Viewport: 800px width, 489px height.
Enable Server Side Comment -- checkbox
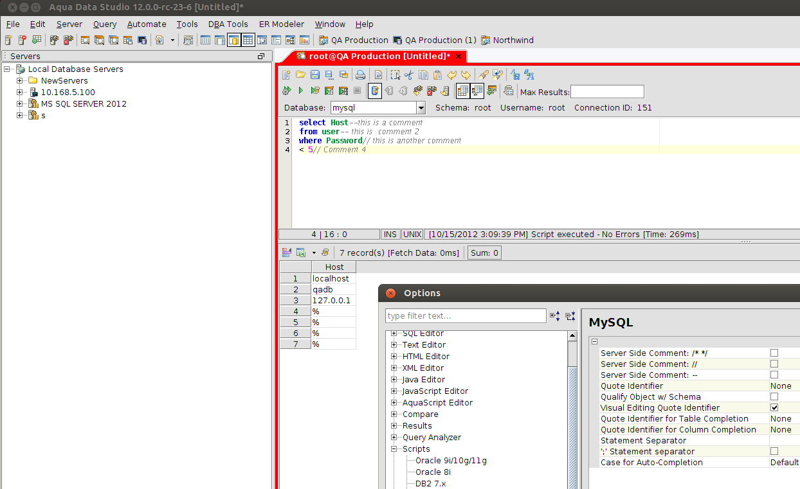(x=774, y=375)
